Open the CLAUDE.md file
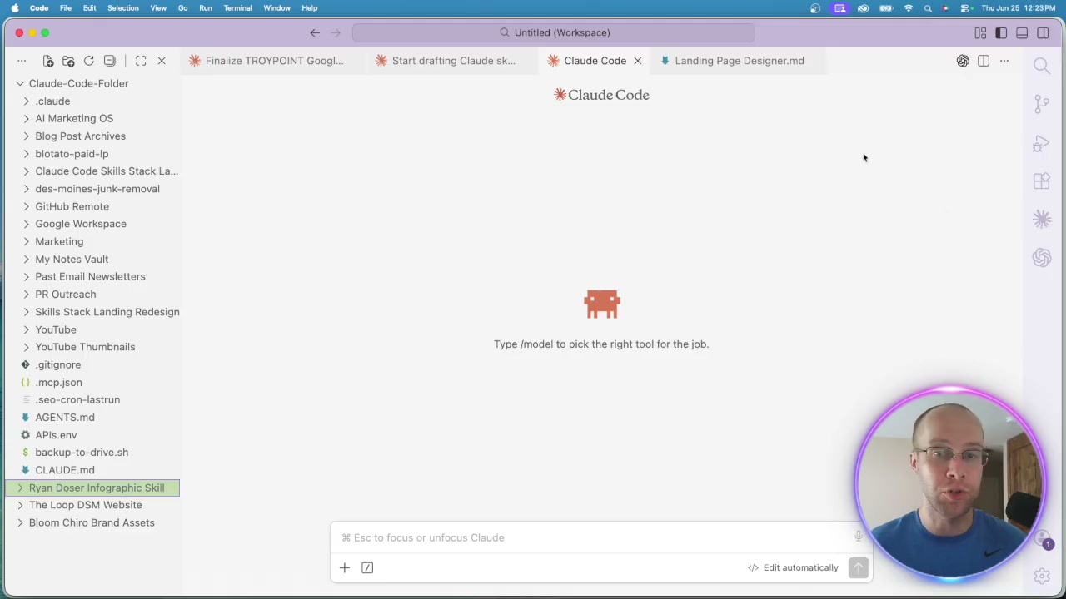 tap(64, 470)
